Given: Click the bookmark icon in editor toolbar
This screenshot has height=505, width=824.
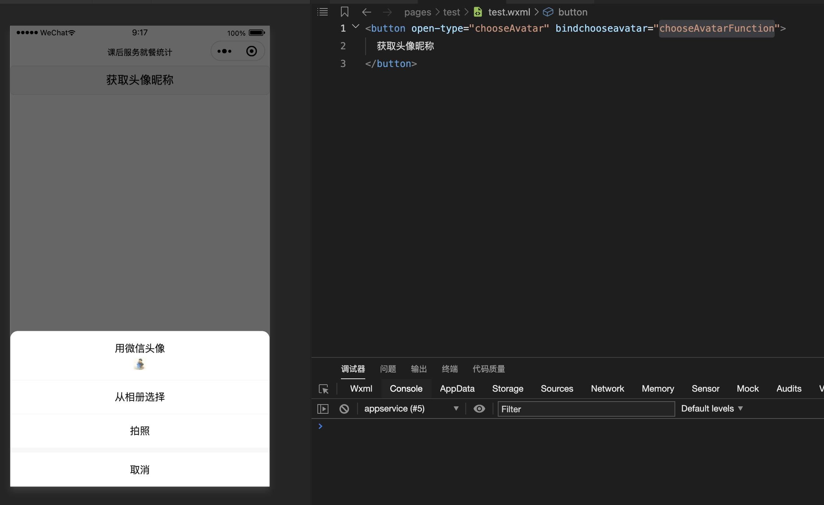Looking at the screenshot, I should [344, 12].
